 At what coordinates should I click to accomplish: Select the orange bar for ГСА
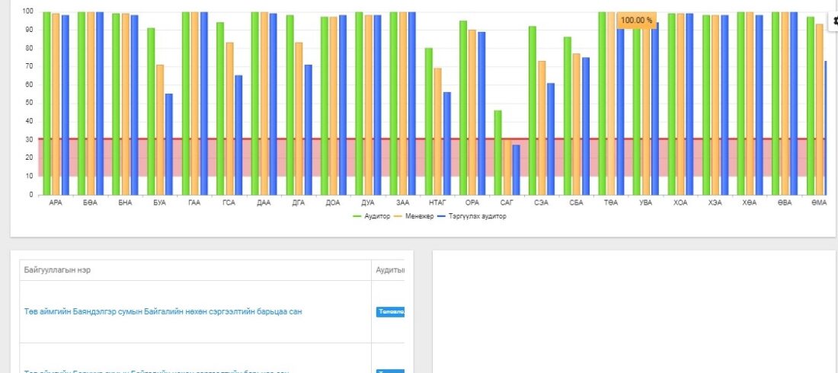coord(229,119)
